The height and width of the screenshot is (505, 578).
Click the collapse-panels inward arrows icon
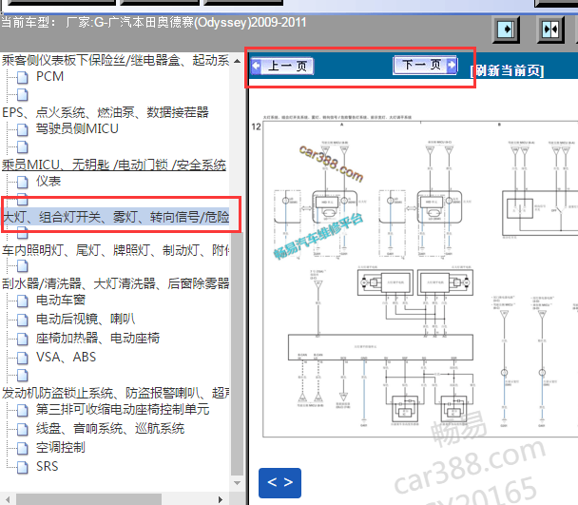550,29
